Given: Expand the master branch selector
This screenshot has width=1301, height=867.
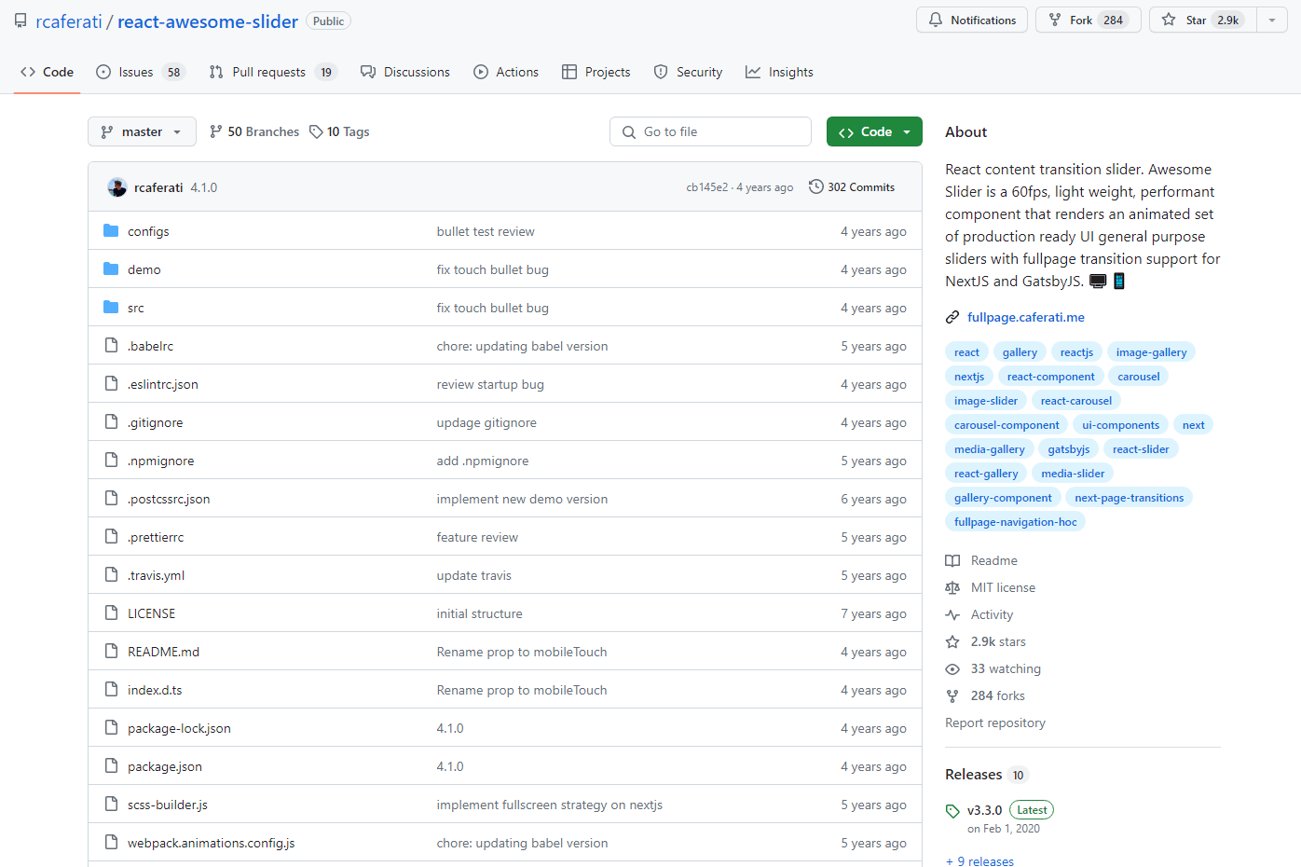Looking at the screenshot, I should click(142, 131).
